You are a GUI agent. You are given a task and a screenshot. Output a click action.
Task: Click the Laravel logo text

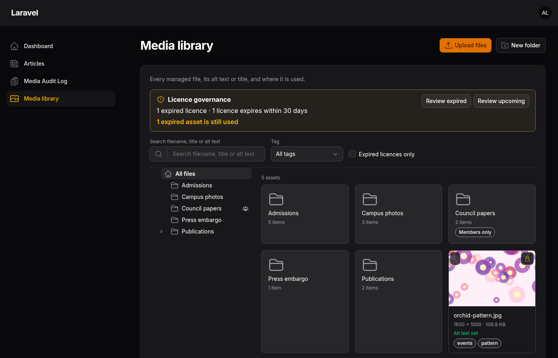25,13
